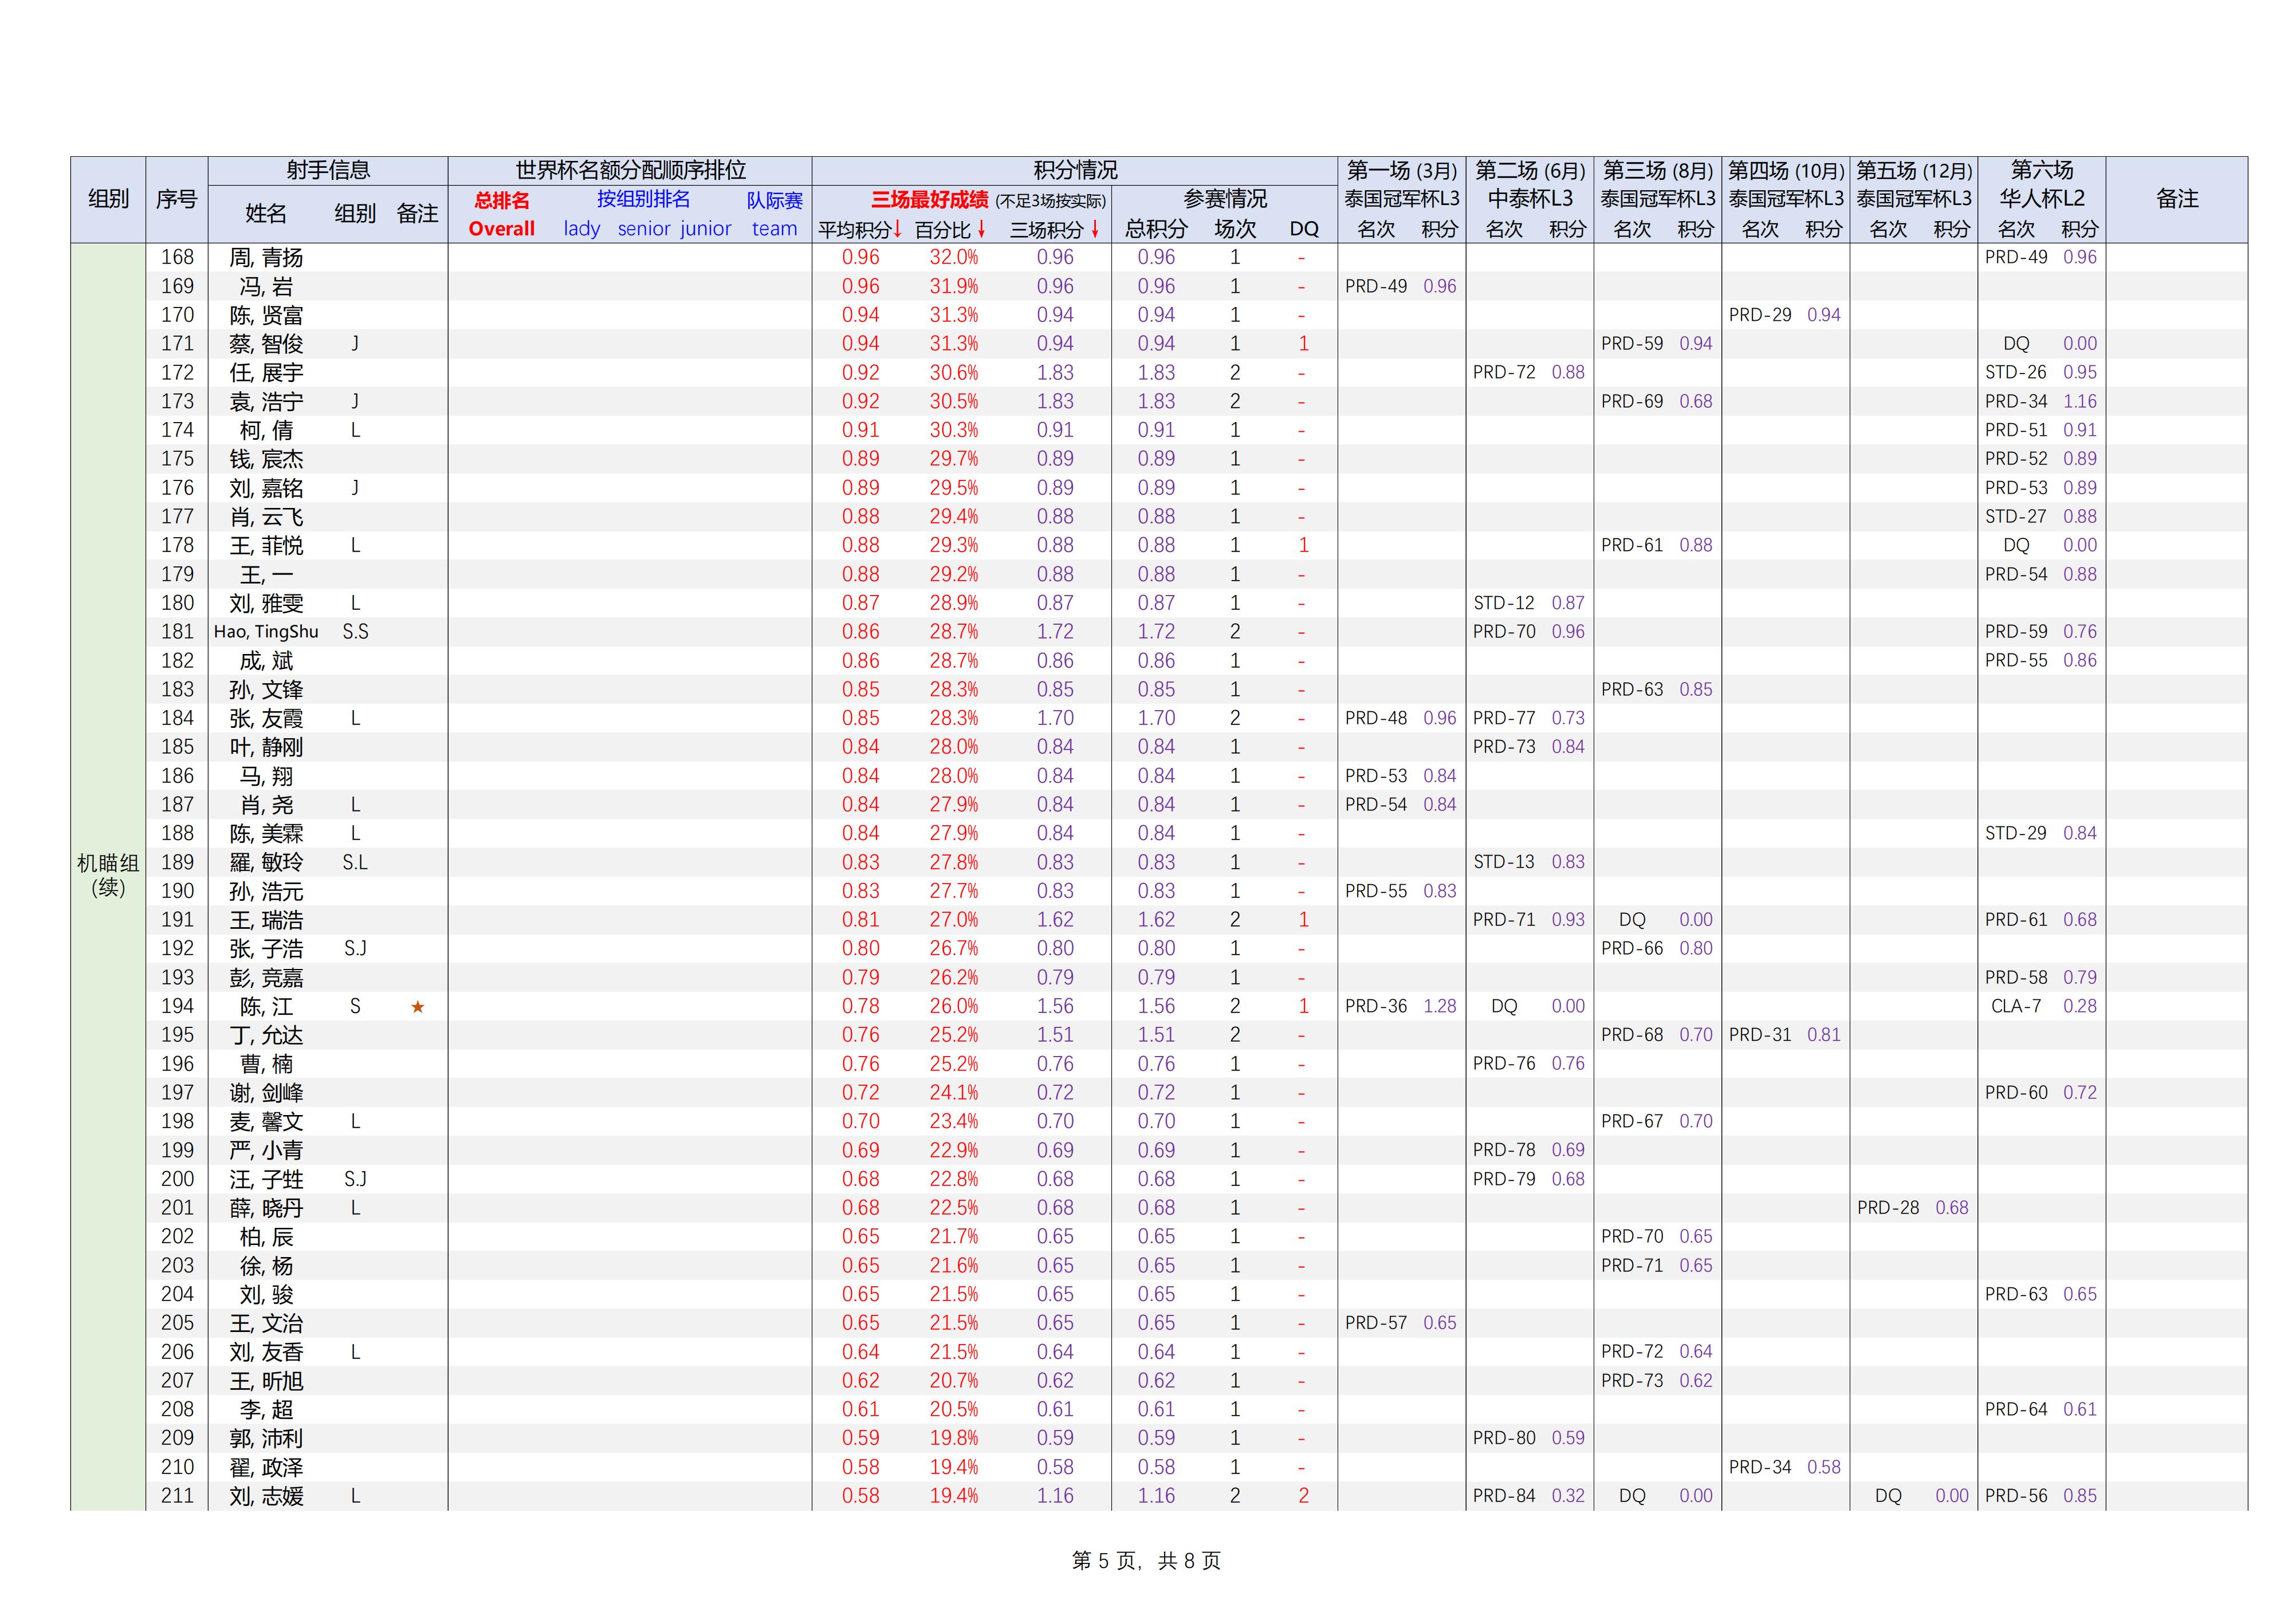This screenshot has height=1623, width=2296.
Task: Click CLA-7 rank in row 194
Action: pyautogui.click(x=2016, y=1007)
